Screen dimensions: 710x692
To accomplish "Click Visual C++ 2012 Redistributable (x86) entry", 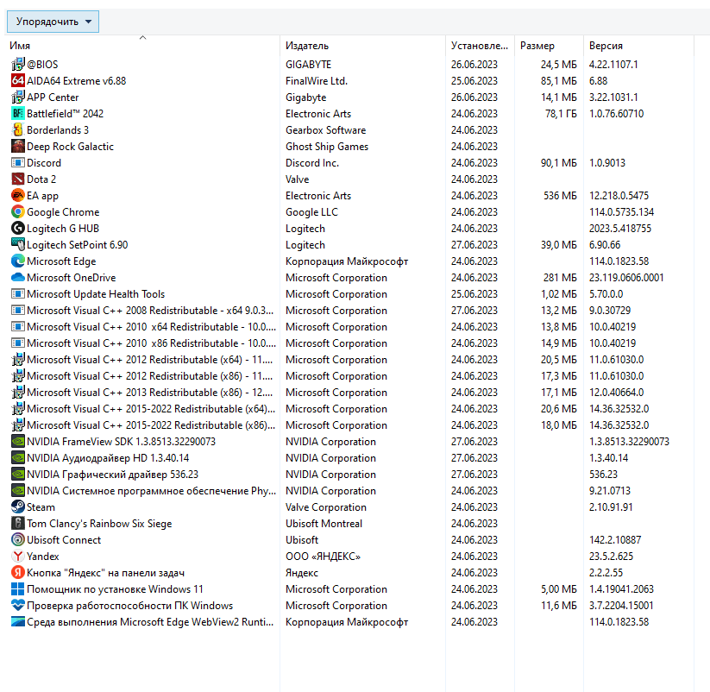I will [x=149, y=376].
